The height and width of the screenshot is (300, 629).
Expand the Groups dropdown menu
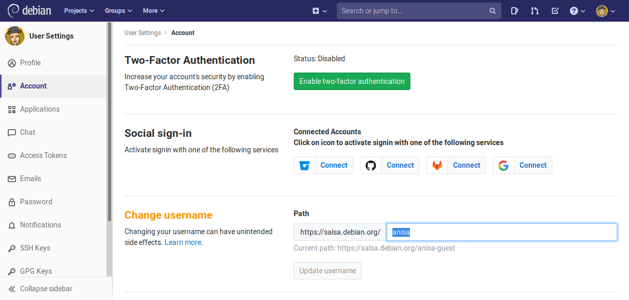(118, 11)
